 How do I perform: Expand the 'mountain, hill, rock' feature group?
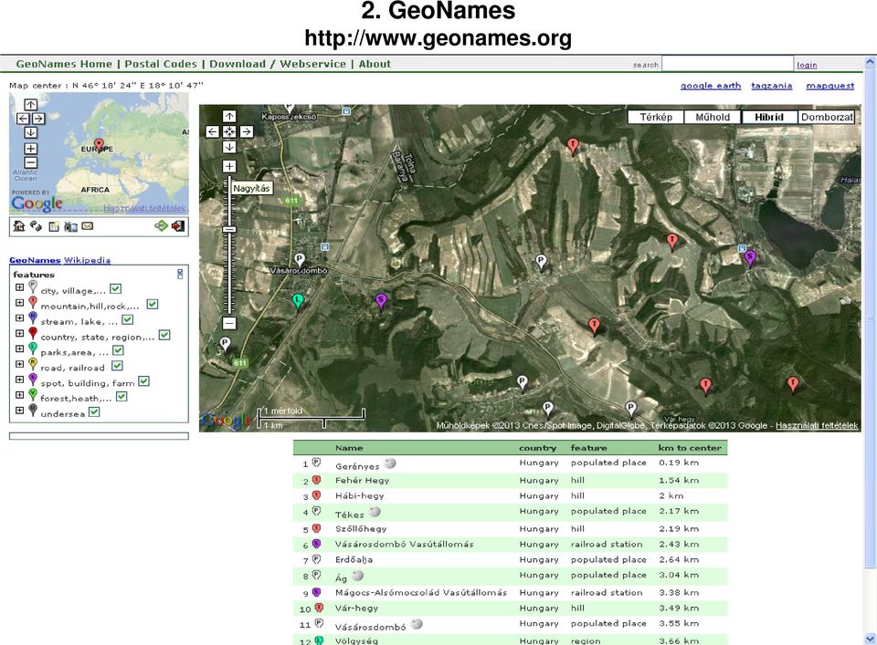click(x=19, y=303)
